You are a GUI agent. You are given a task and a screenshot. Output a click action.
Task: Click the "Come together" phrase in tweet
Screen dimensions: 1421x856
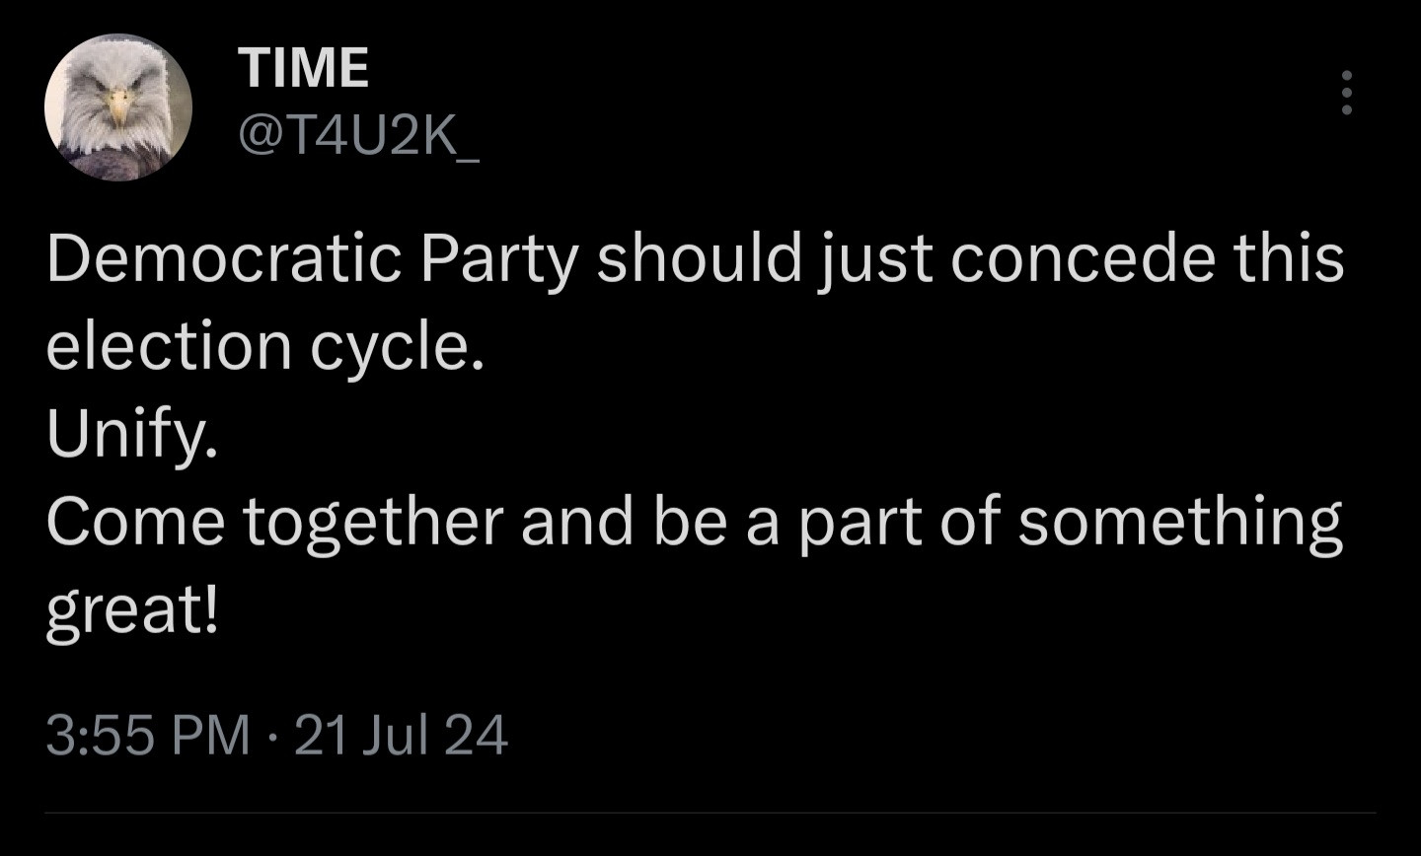(274, 522)
